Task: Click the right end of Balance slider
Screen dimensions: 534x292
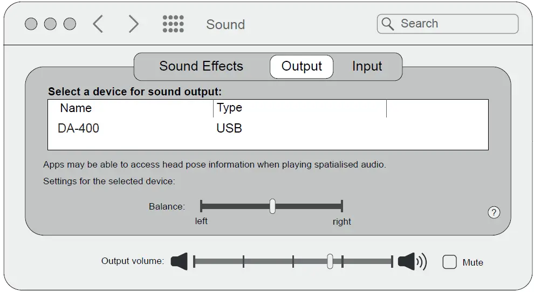Action: tap(342, 206)
